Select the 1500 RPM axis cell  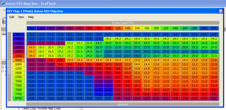pyautogui.click(x=19, y=43)
